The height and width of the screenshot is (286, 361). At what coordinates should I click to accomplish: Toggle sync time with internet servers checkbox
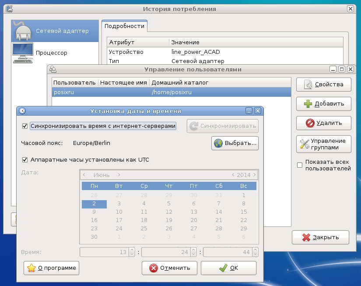pos(25,126)
